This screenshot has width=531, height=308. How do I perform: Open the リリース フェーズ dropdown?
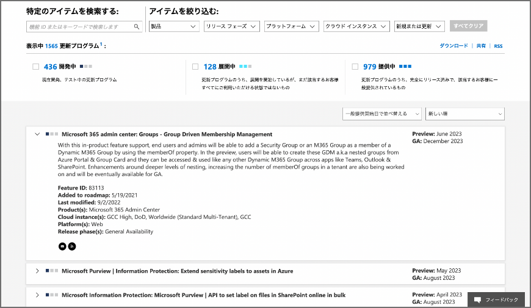click(x=232, y=26)
